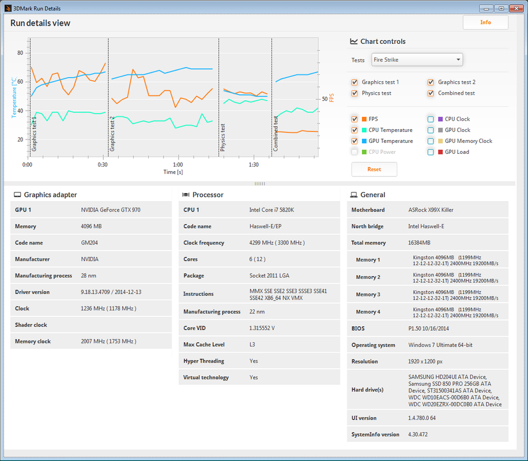528x461 pixels.
Task: Click the Processor chip icon
Action: tap(186, 195)
